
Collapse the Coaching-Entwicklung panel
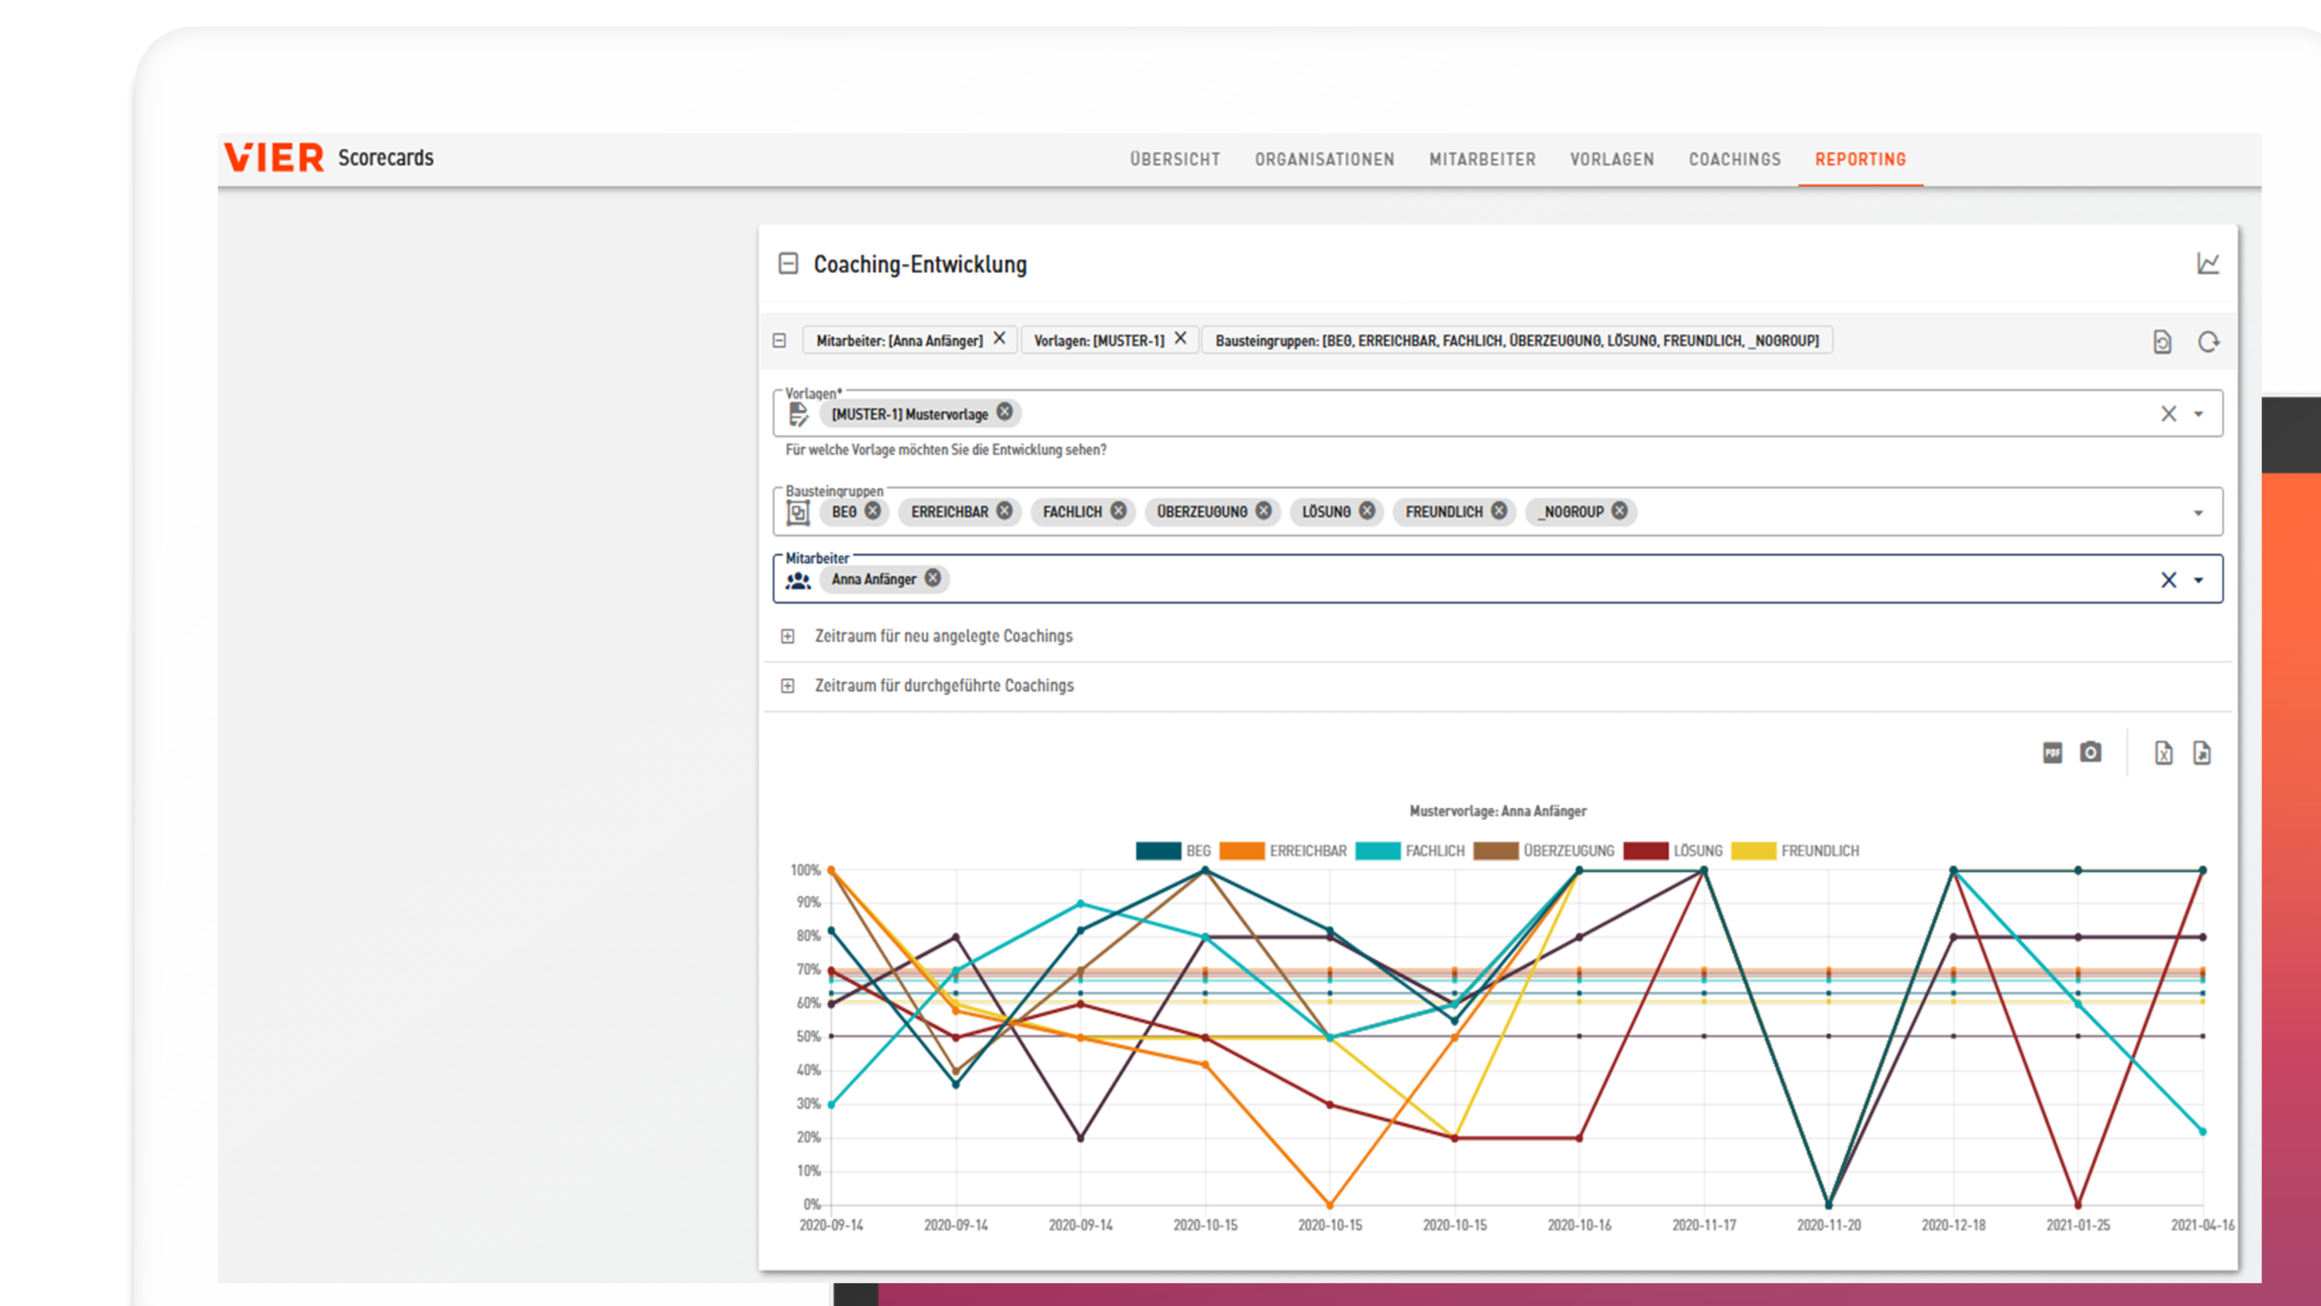point(788,263)
